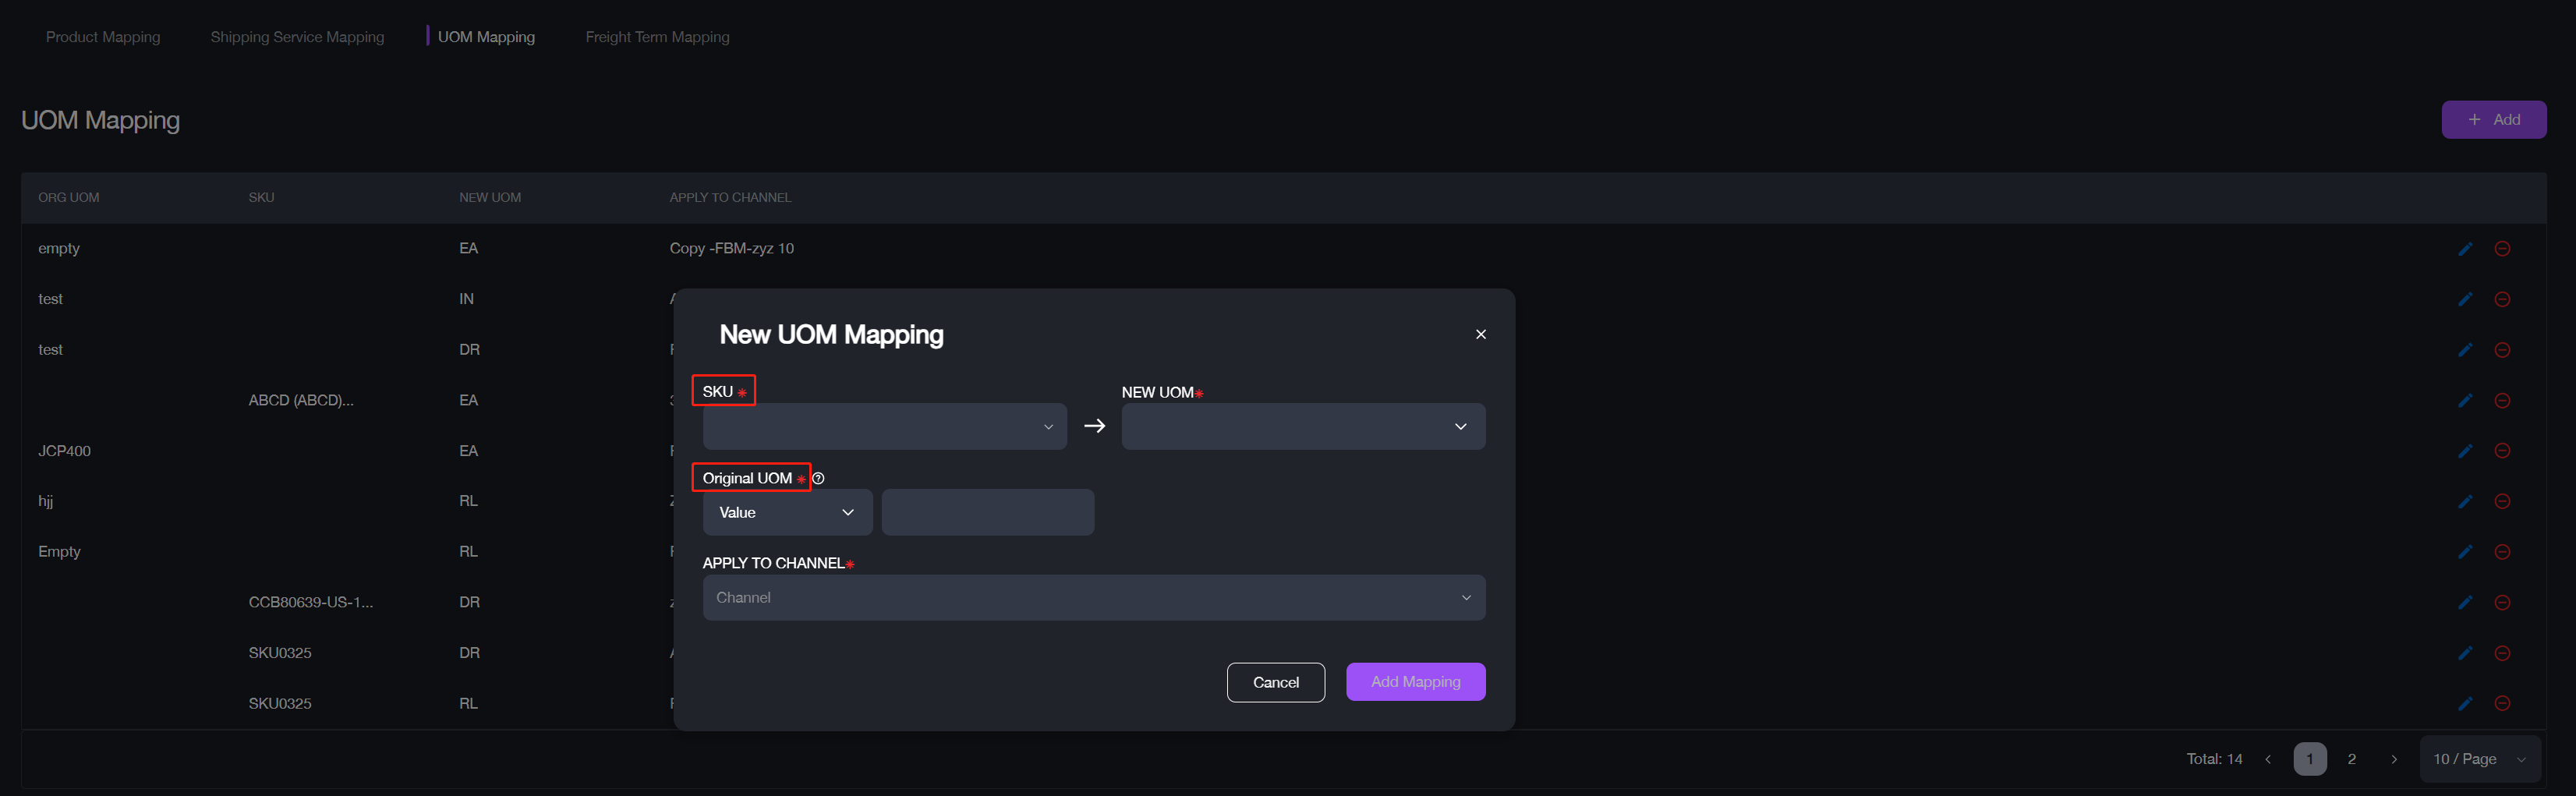The image size is (2576, 796).
Task: Open the Apply to Channel dropdown
Action: tap(1093, 598)
